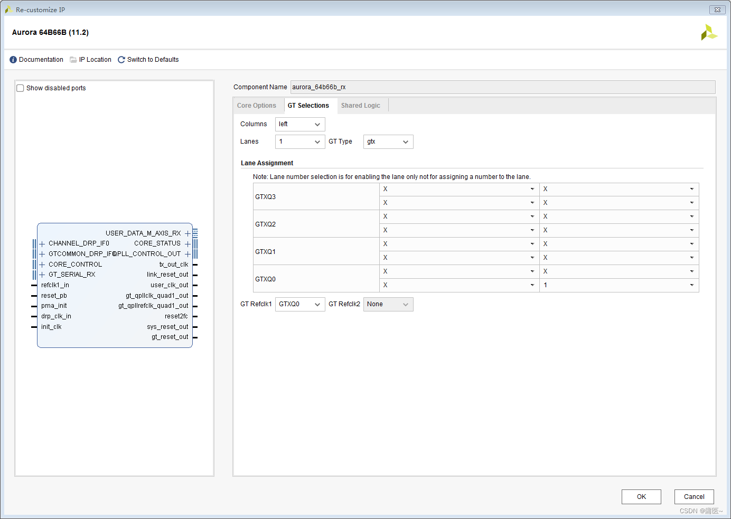Open the GT Type dropdown set to gtx

pos(388,141)
